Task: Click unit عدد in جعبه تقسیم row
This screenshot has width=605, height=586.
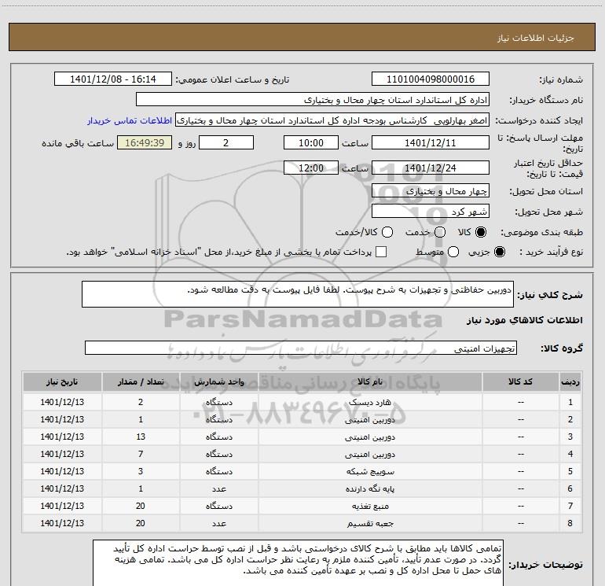Action: tap(218, 523)
